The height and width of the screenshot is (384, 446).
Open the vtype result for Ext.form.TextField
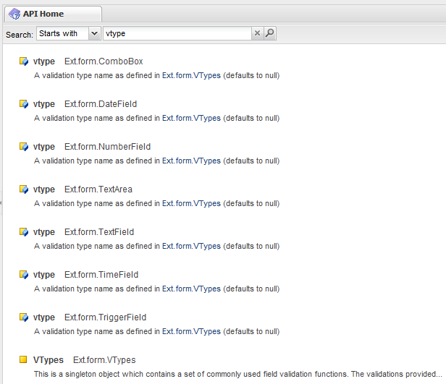pos(43,232)
